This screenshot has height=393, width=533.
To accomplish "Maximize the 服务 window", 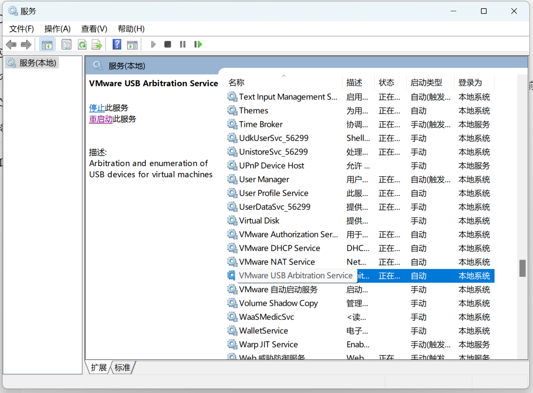I will pos(484,11).
